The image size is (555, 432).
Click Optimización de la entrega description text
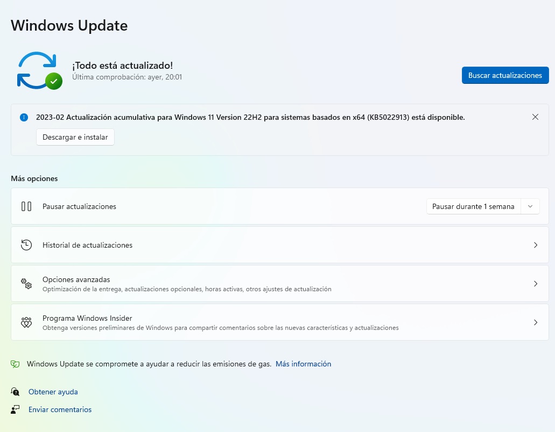point(187,289)
